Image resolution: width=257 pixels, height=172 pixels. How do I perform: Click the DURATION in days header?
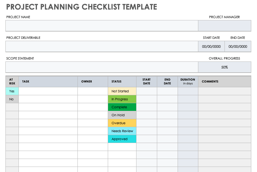[x=188, y=82]
